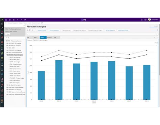Viewport: 160px width, 125px height.
Task: Select the highlighted Month tab
Action: 43,37
